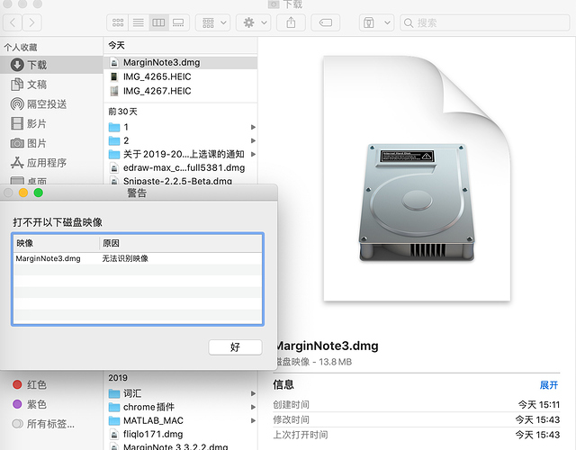Select the chrome 插件 folder
Image resolution: width=576 pixels, height=450 pixels.
coord(180,407)
